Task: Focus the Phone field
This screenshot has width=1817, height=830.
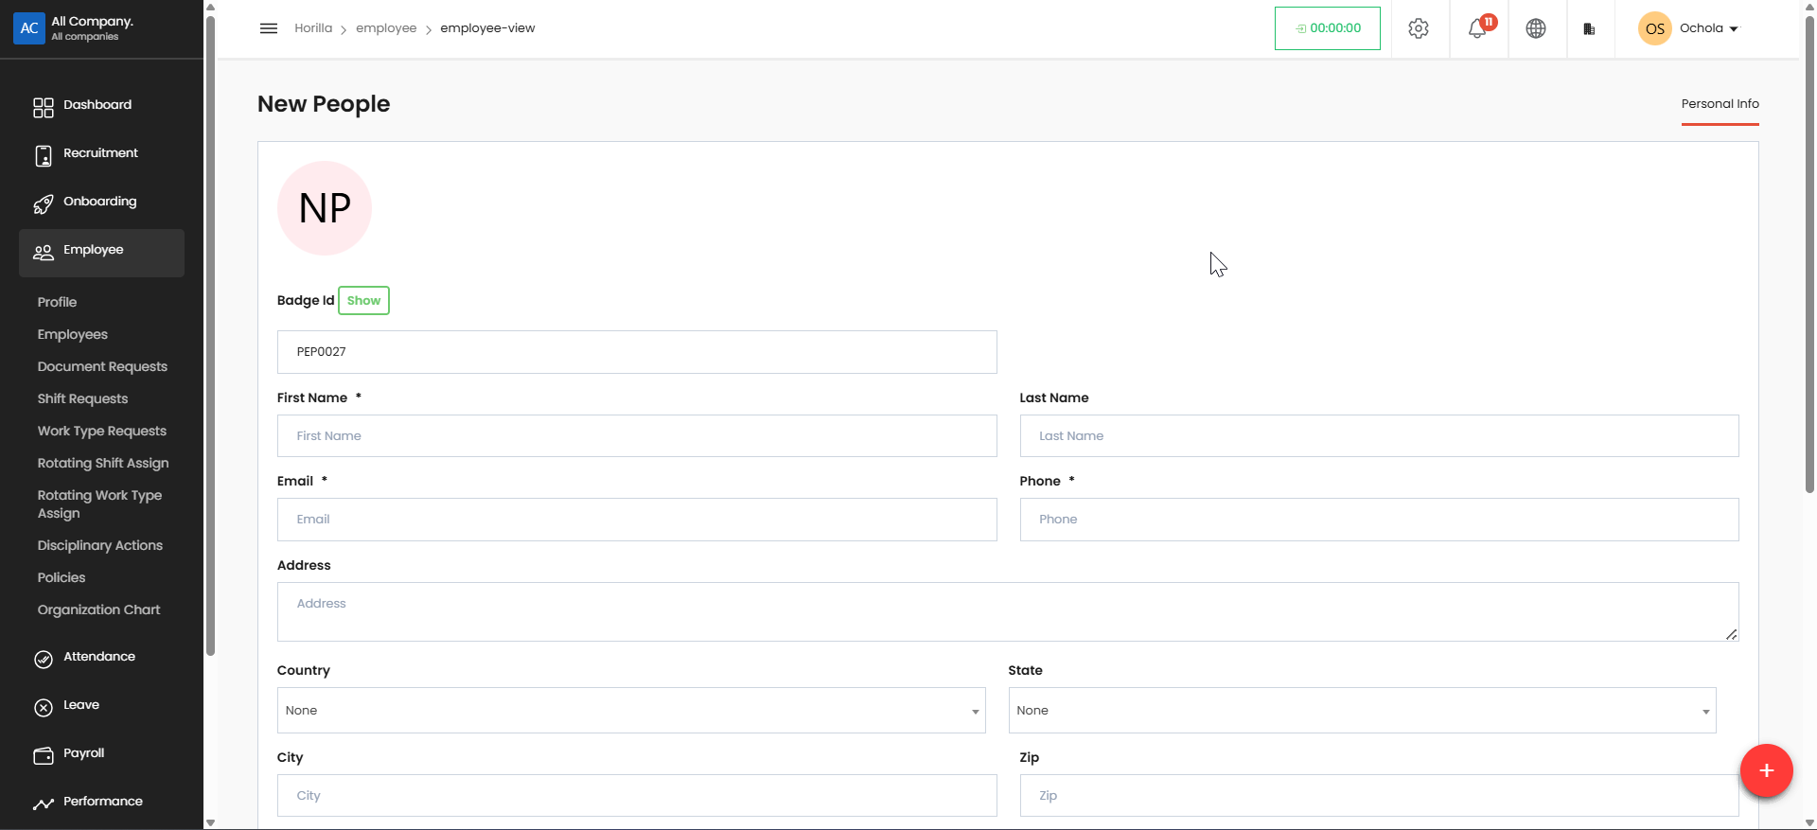Action: point(1379,520)
